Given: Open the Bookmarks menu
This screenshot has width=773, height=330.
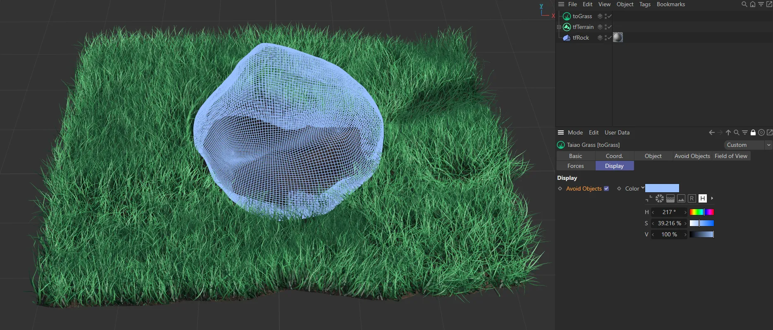Looking at the screenshot, I should click(x=671, y=4).
